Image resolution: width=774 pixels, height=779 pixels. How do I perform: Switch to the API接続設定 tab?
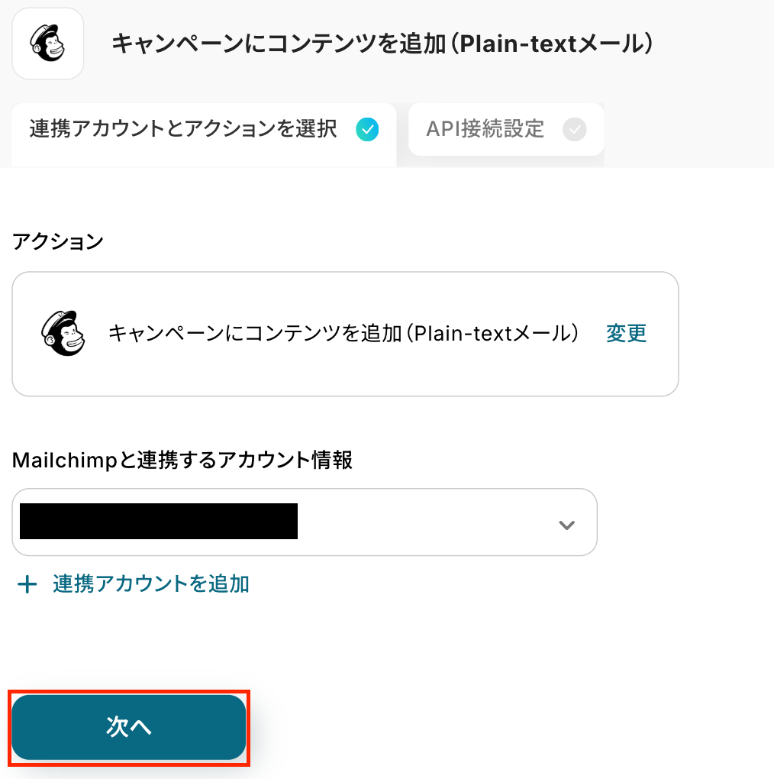(x=485, y=129)
